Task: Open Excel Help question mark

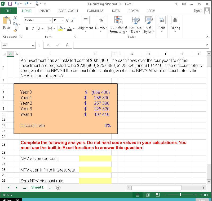Action: [x=176, y=4]
